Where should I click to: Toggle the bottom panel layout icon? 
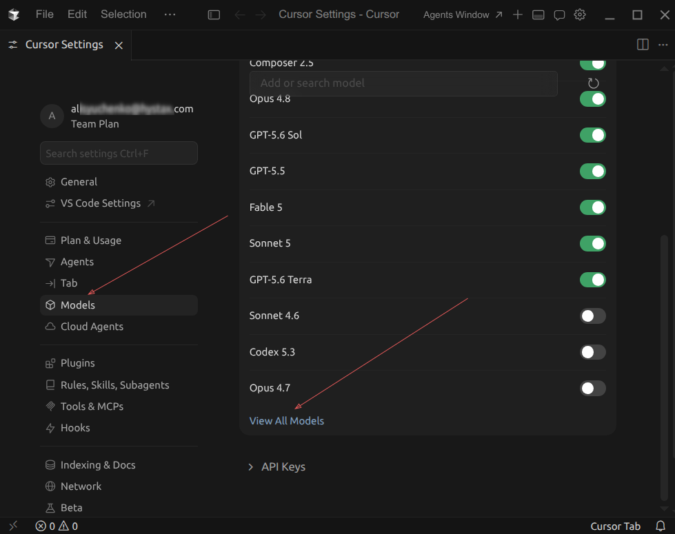538,14
